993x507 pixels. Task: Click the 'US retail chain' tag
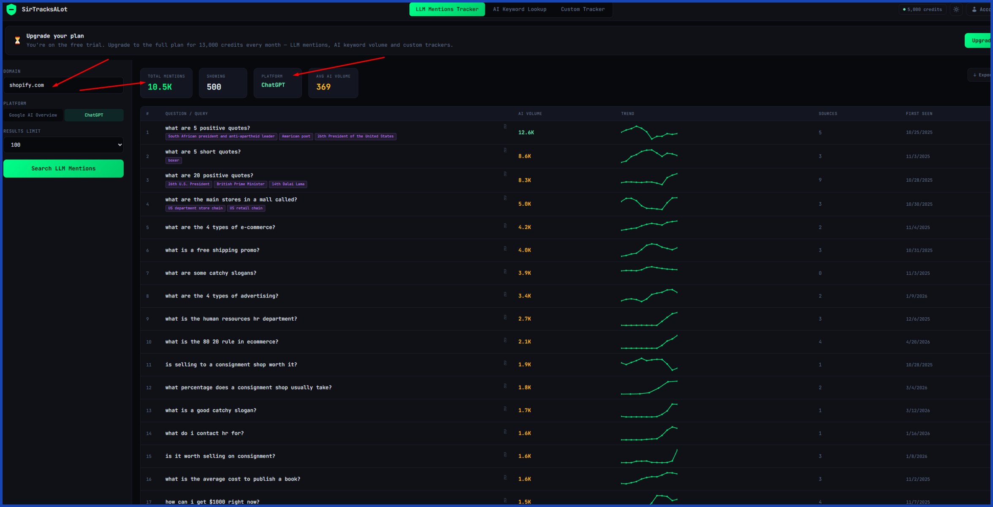point(246,208)
